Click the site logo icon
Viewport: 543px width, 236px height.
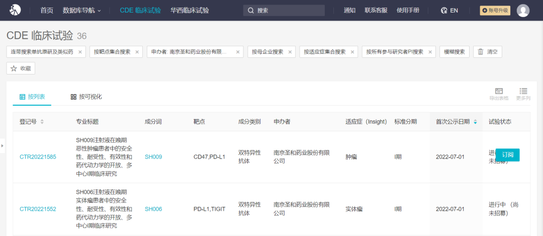pos(15,10)
